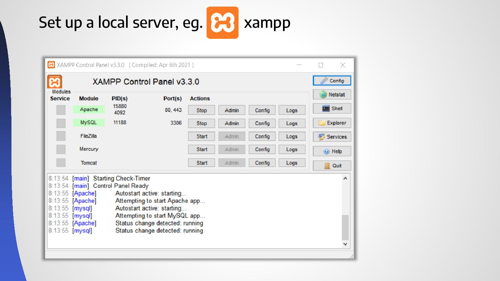The image size is (500, 281).
Task: Open the Explorer folder button
Action: coord(332,123)
